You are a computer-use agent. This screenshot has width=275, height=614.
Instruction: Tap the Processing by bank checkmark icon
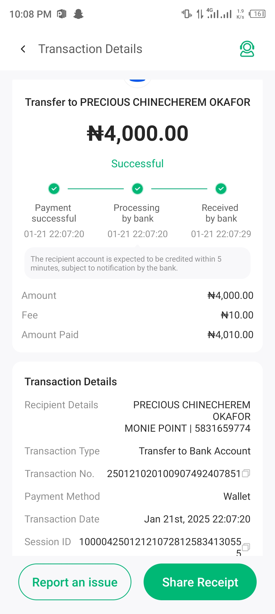pyautogui.click(x=137, y=189)
